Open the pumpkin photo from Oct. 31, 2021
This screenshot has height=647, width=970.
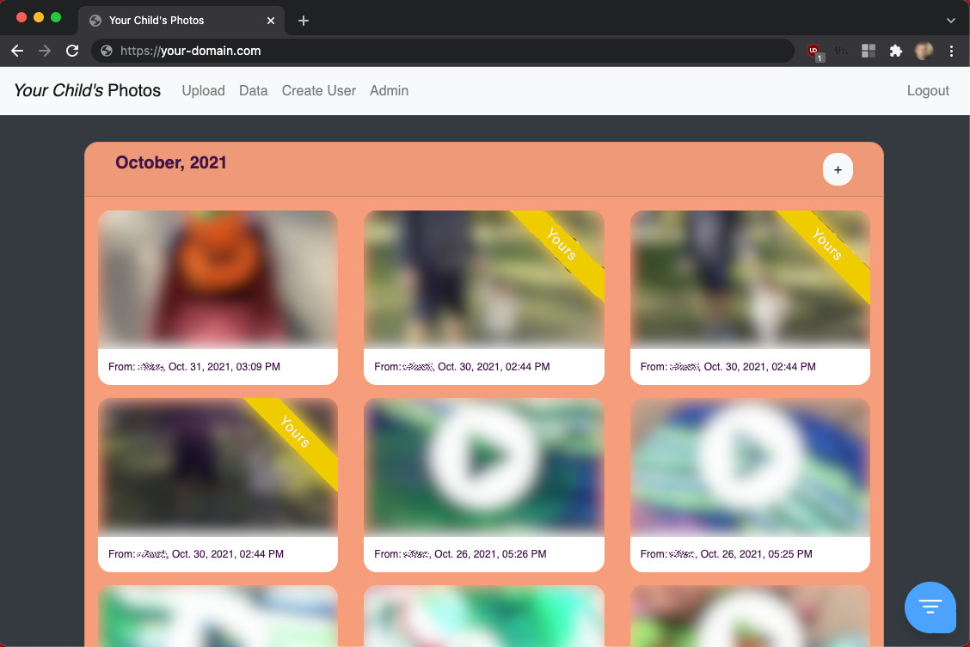click(218, 279)
